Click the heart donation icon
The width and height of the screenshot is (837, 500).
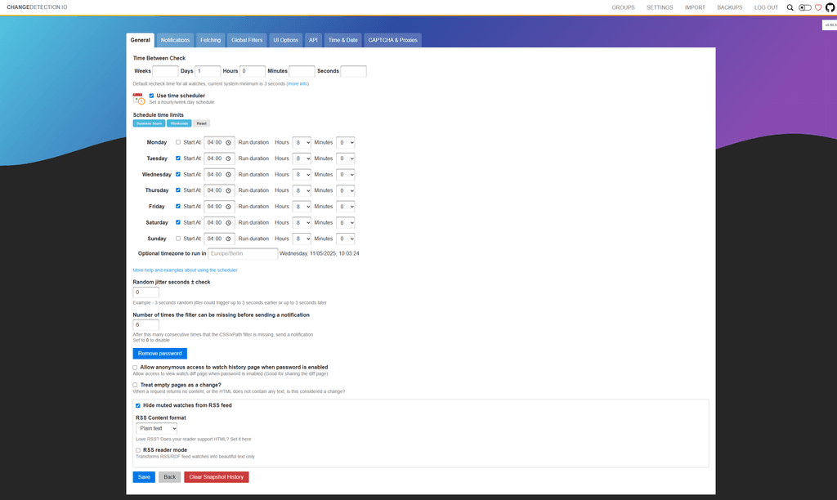coord(817,7)
